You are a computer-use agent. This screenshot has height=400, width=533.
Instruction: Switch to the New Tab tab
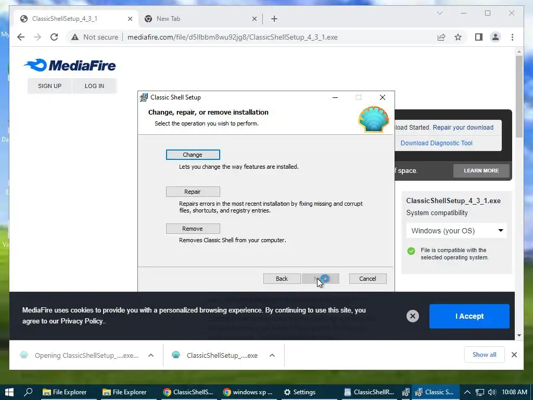point(200,19)
